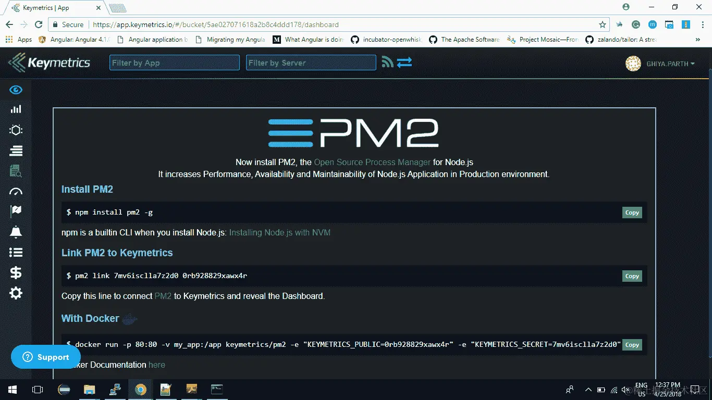Open Installing Node.js with NVM link

(280, 232)
